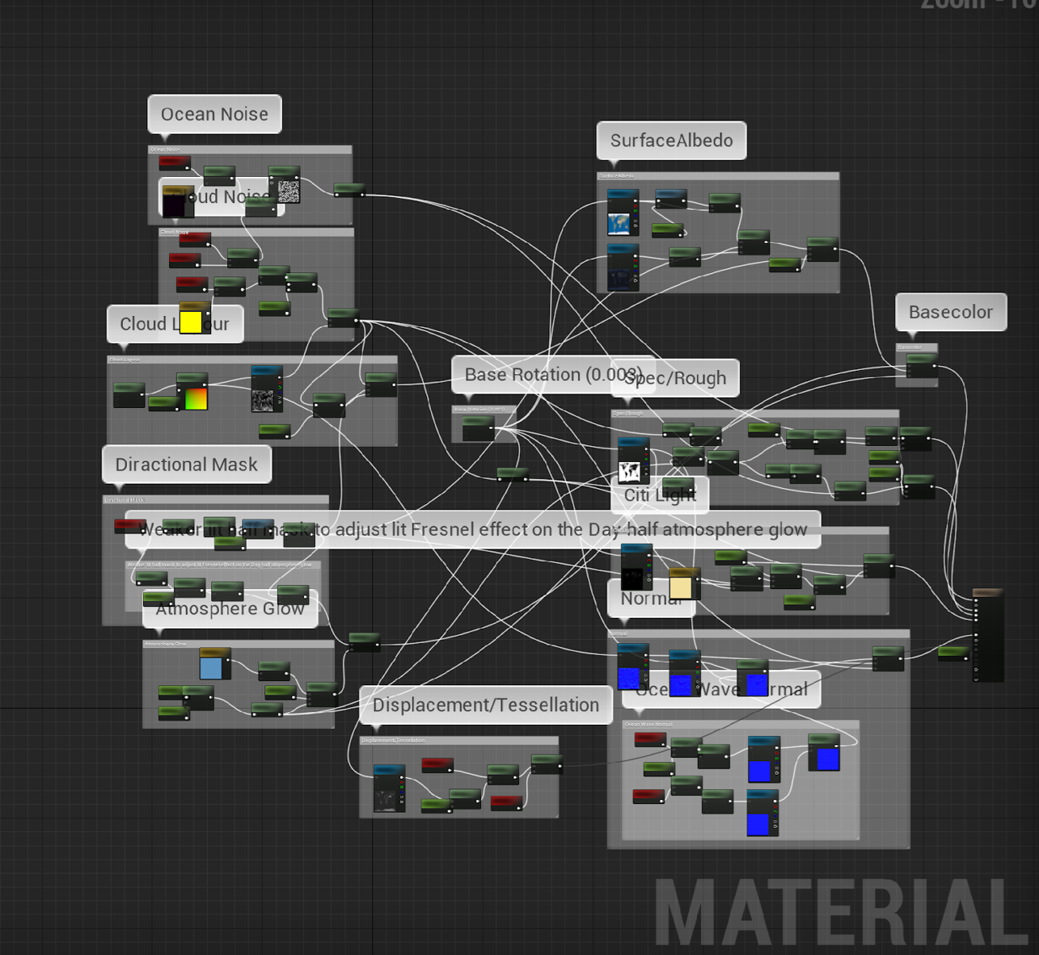This screenshot has height=955, width=1039.
Task: Select the Atmosphere Glow comment bubble
Action: pos(230,608)
